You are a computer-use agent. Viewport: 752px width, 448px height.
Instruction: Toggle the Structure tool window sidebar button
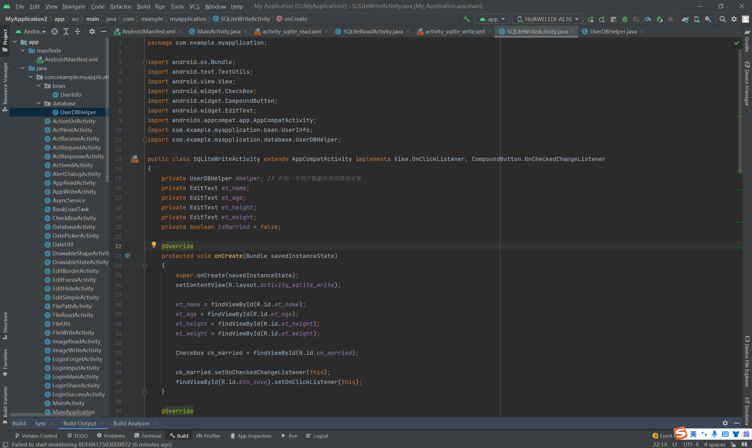(x=5, y=325)
